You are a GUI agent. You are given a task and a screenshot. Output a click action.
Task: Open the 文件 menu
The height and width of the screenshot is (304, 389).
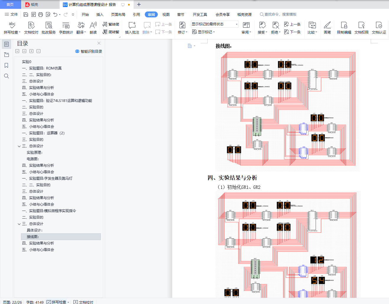11,14
